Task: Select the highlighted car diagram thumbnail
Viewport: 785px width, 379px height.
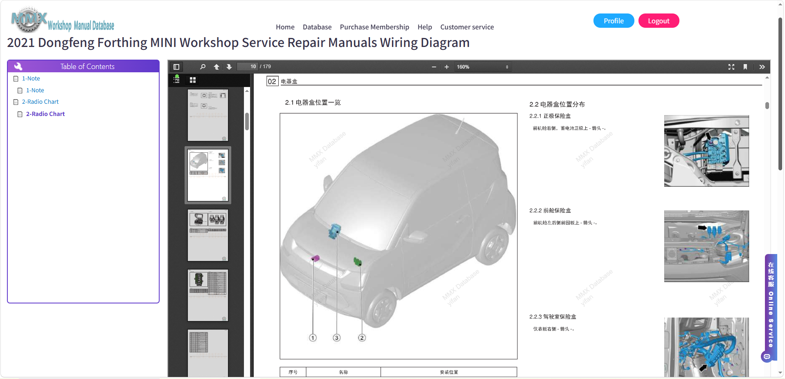Action: (208, 175)
